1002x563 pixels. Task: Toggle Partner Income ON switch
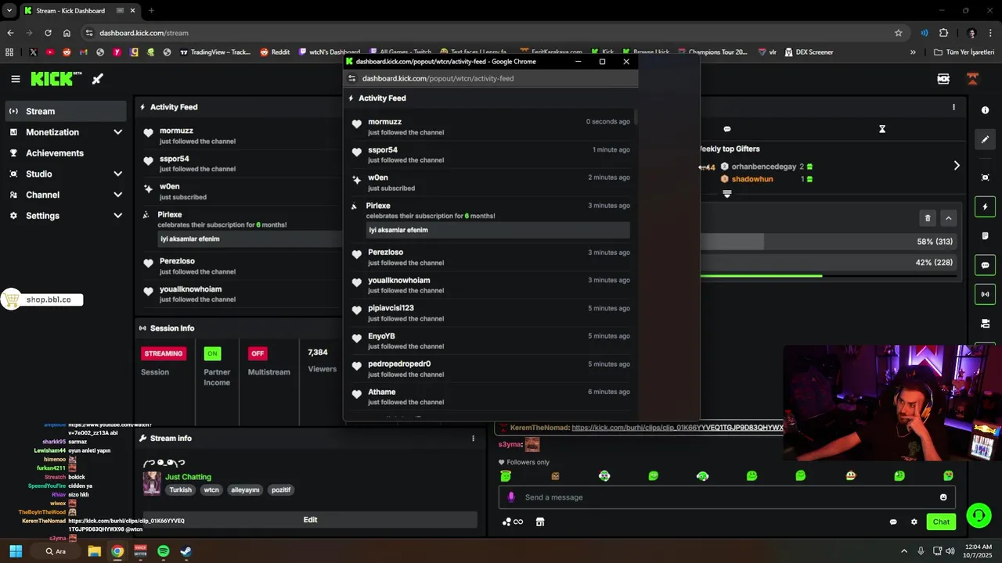click(212, 353)
